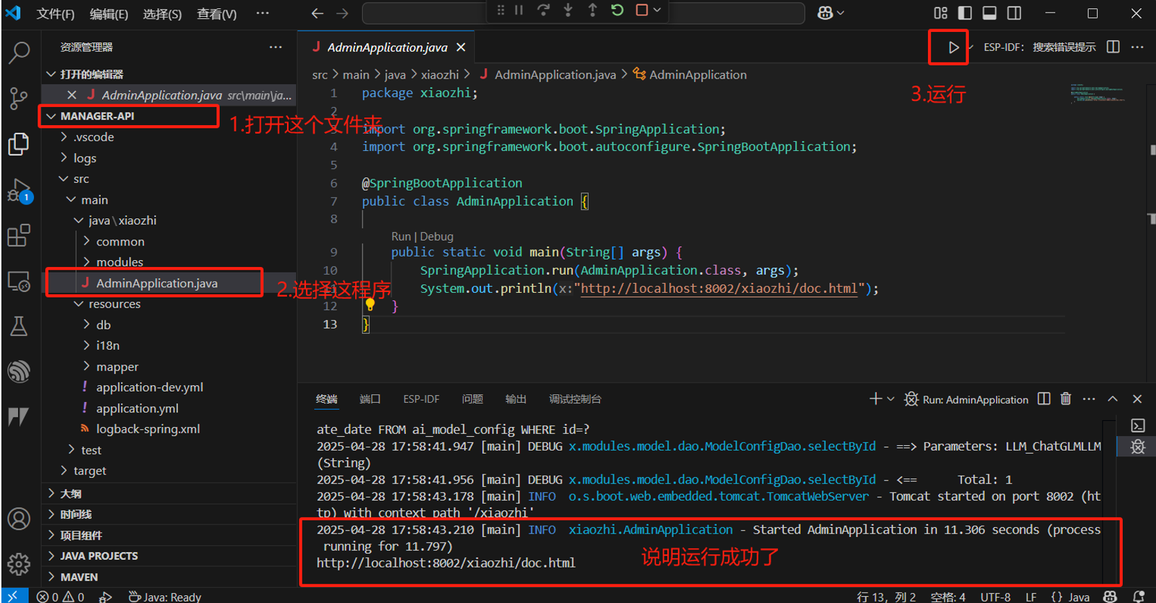The image size is (1156, 603).
Task: Expand the JAVA PROJECTS section
Action: pos(99,556)
